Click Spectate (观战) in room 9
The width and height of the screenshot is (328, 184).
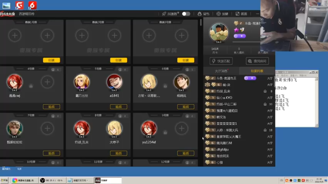coord(186,153)
